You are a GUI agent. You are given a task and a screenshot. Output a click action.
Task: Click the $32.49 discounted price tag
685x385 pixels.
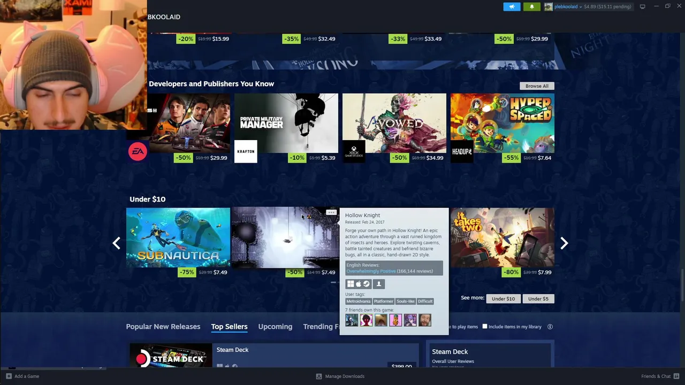(326, 39)
